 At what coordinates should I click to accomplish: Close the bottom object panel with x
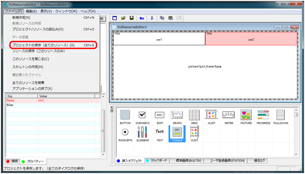pos(111,107)
